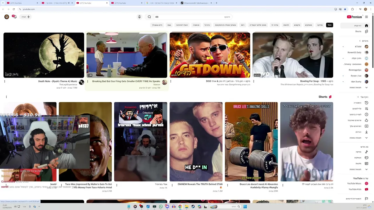Select the 'חדשות' news filter chip
The height and width of the screenshot is (210, 374).
point(286,25)
